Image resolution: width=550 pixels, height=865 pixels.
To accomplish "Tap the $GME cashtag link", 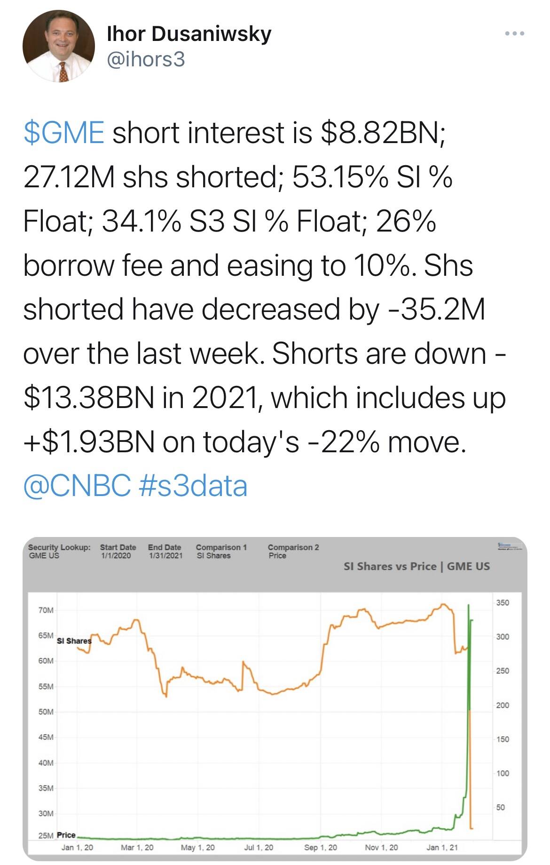I will pyautogui.click(x=64, y=133).
